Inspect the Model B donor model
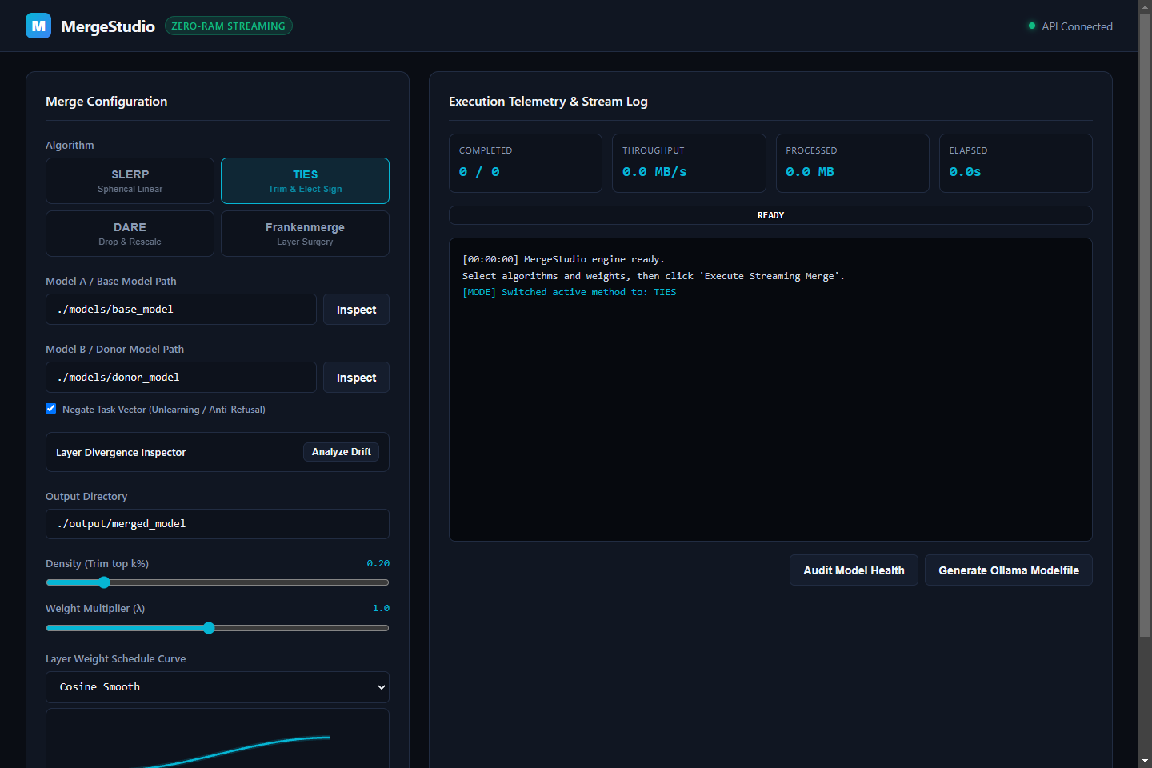Viewport: 1152px width, 768px height. [x=356, y=378]
